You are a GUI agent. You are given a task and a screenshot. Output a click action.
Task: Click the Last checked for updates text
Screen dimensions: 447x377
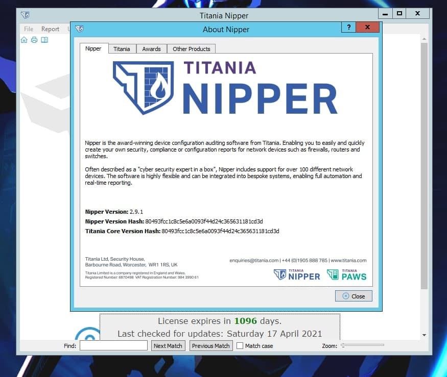(x=220, y=334)
